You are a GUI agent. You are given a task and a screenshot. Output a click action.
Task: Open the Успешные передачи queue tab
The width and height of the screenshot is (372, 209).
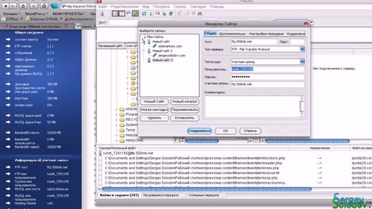(x=204, y=195)
